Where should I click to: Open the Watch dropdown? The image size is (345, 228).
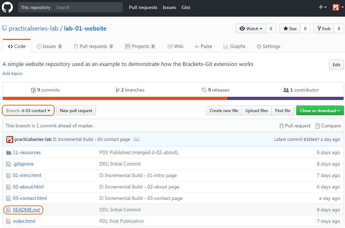pyautogui.click(x=251, y=28)
